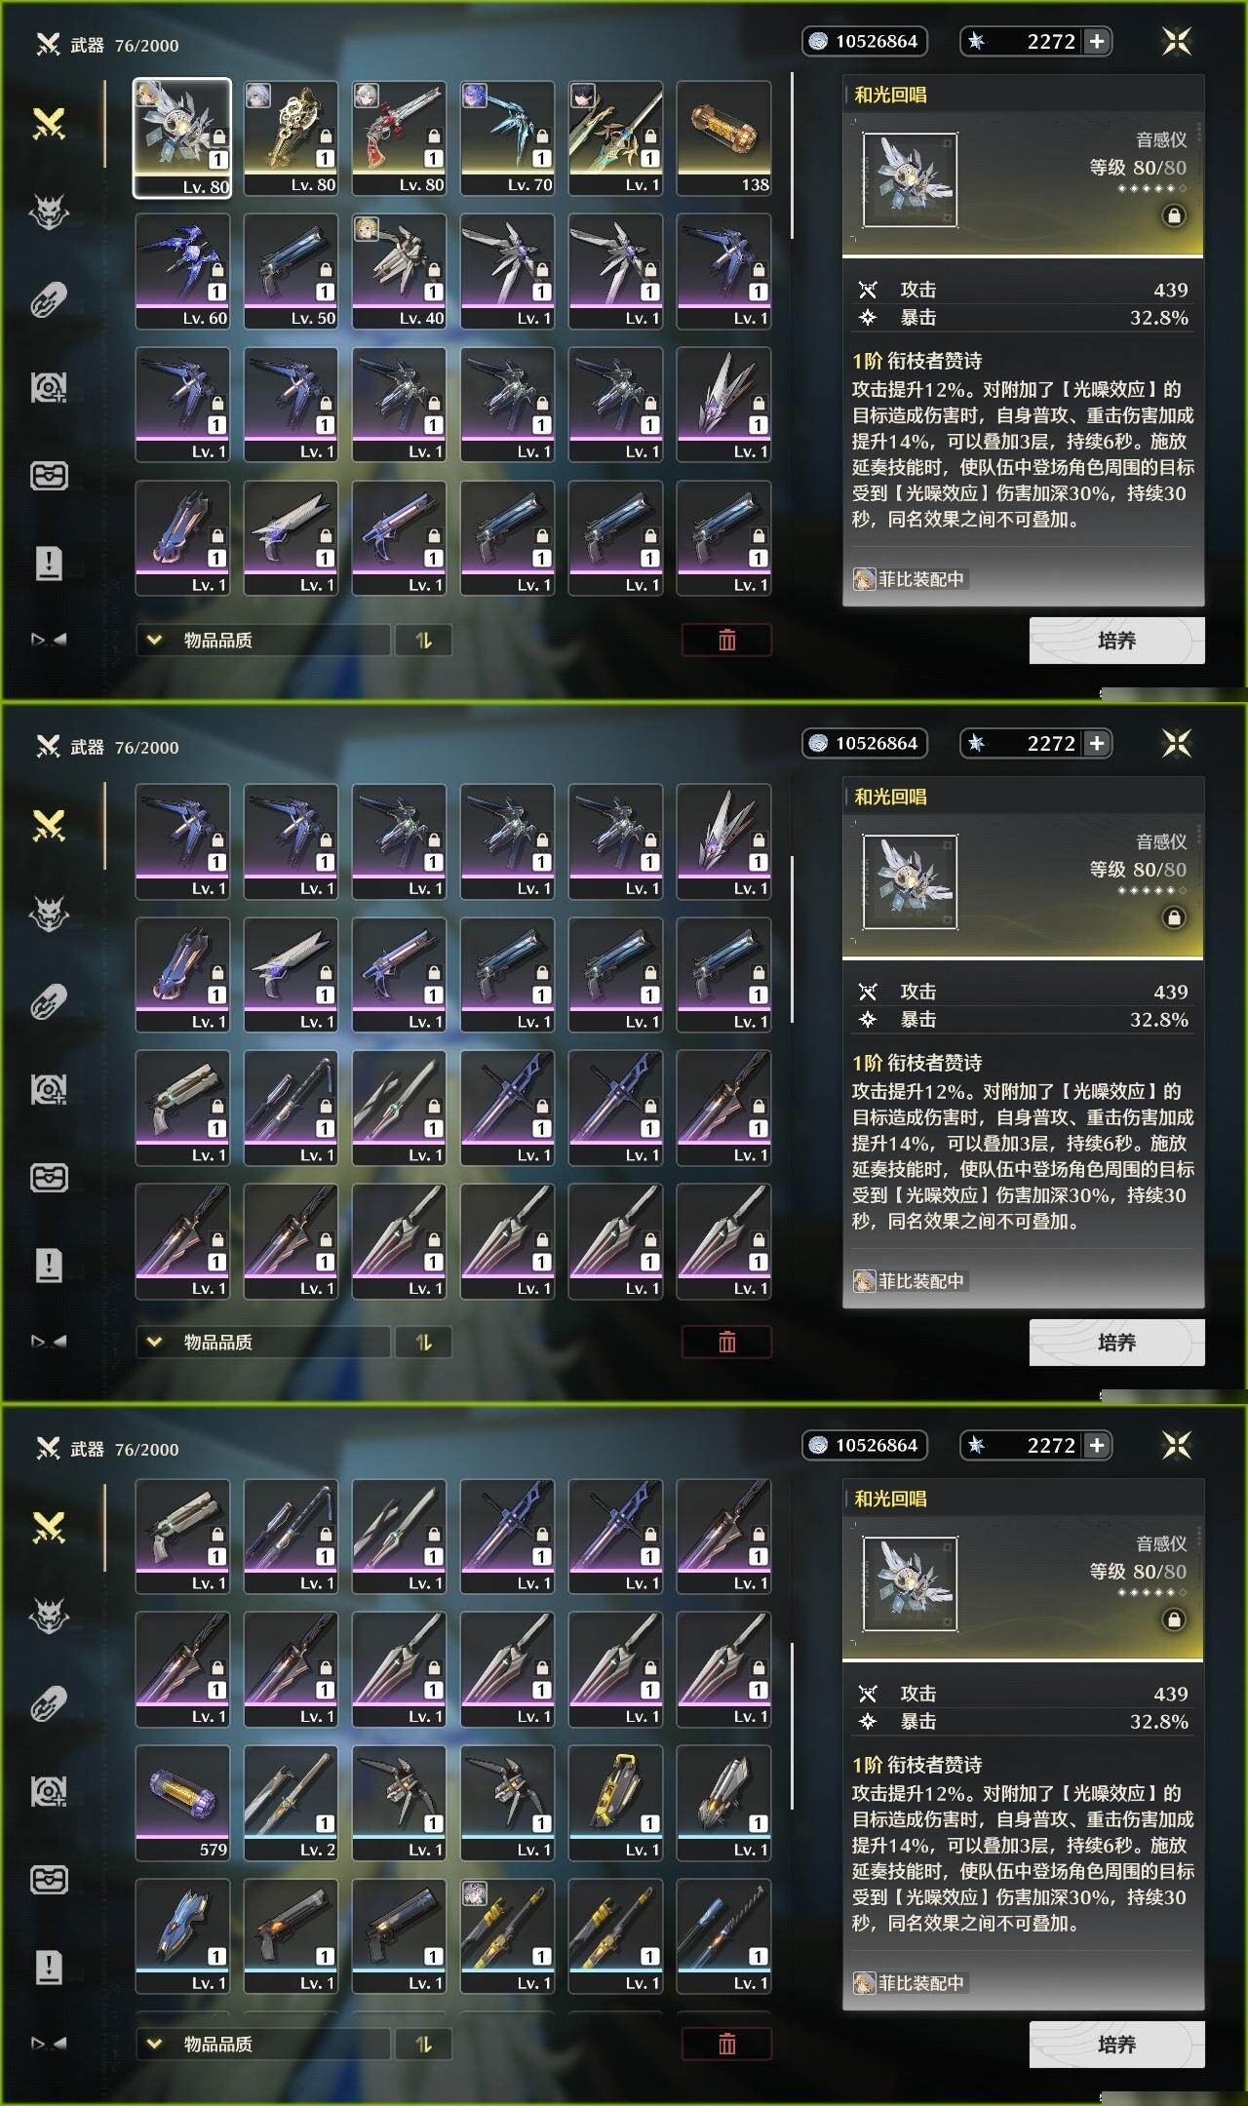Select the Lv. 80 red pistol weapon
Viewport: 1248px width, 2106px height.
coord(399,137)
